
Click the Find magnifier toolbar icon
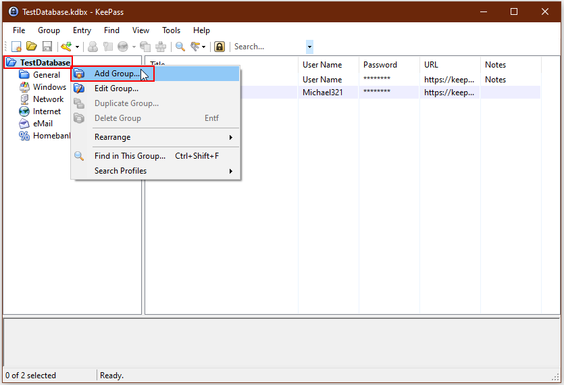click(x=180, y=47)
